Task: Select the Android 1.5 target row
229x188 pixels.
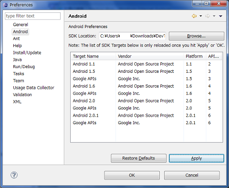Action: [146, 71]
